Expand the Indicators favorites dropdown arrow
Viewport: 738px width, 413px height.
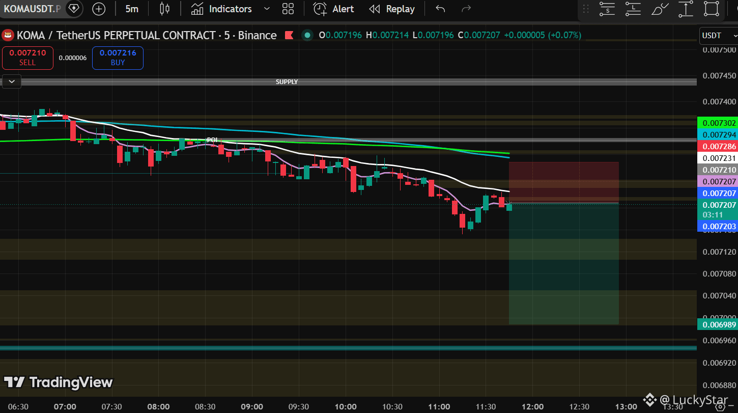click(267, 9)
